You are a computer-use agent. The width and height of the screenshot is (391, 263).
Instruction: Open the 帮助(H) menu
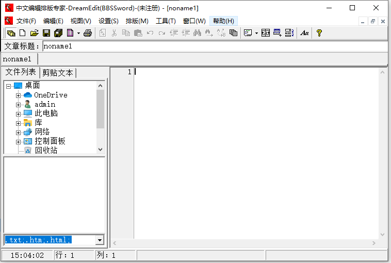(x=223, y=21)
